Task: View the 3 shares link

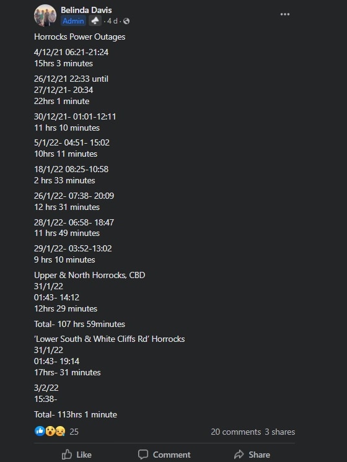Action: [280, 432]
